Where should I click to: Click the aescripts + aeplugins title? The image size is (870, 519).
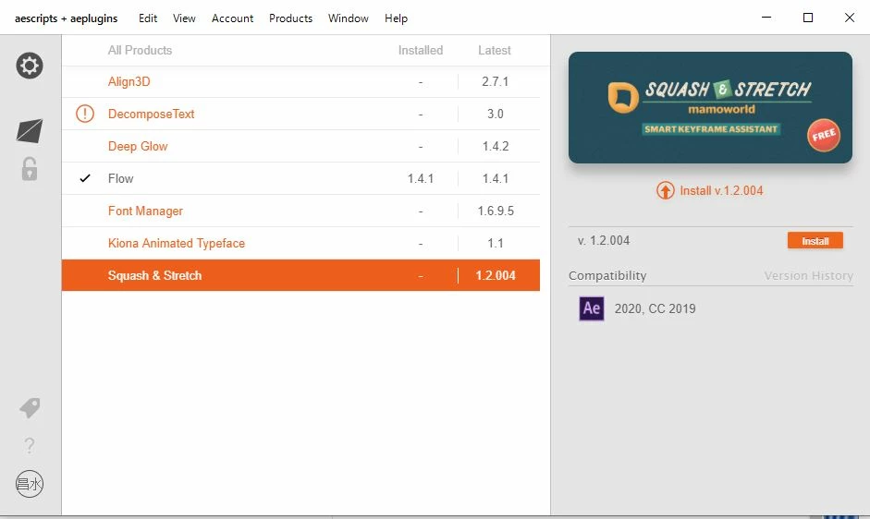coord(66,18)
